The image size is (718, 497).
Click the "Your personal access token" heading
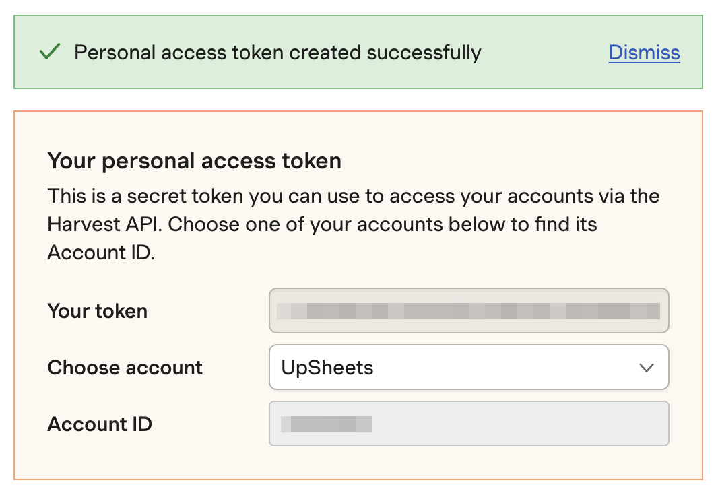[x=194, y=161]
